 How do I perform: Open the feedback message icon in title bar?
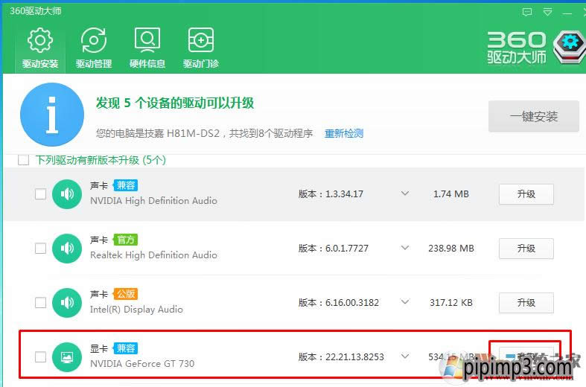point(528,12)
